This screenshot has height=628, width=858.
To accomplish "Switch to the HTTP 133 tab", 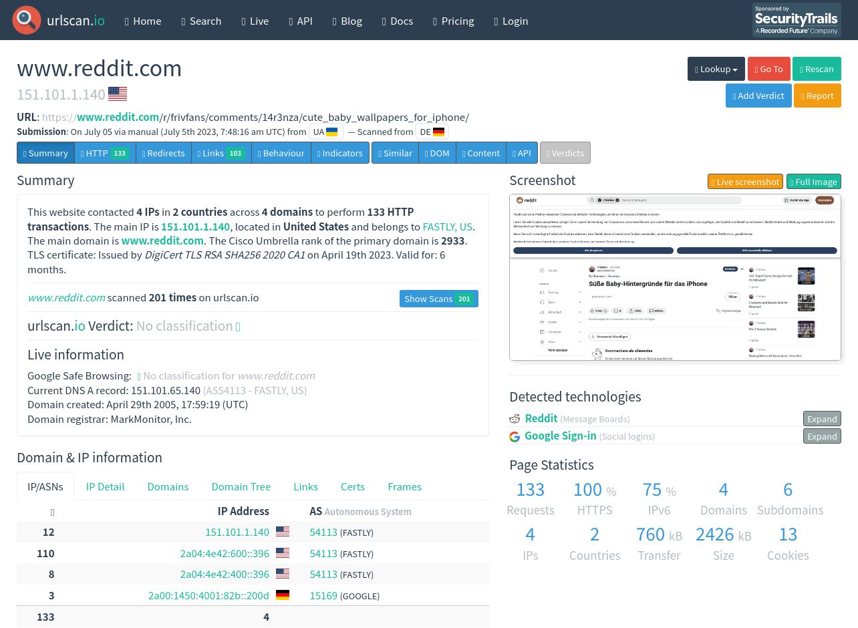I will click(x=105, y=153).
